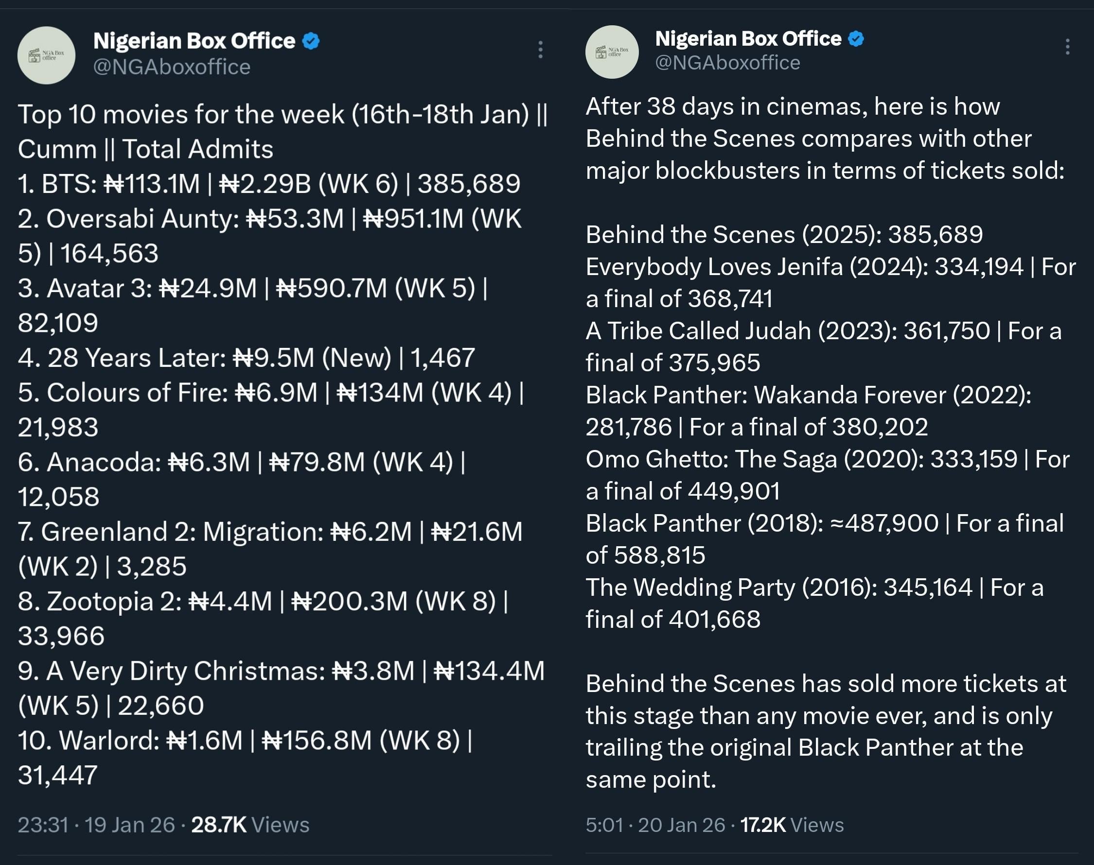1094x865 pixels.
Task: Click the 23:31 · 19 Jan 26 timestamp
Action: pos(96,825)
